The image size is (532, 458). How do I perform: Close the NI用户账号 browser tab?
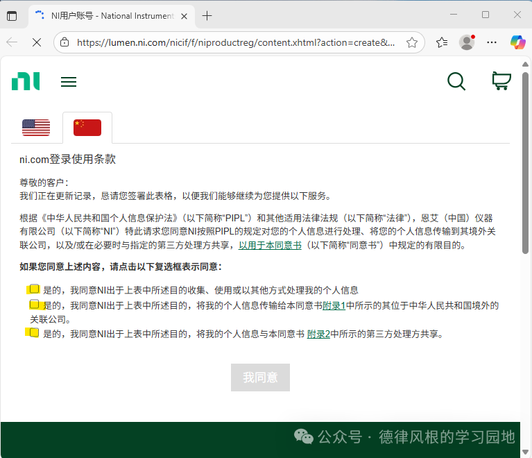(185, 16)
